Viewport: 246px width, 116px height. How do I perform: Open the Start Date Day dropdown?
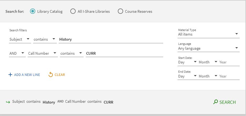[x=187, y=62]
